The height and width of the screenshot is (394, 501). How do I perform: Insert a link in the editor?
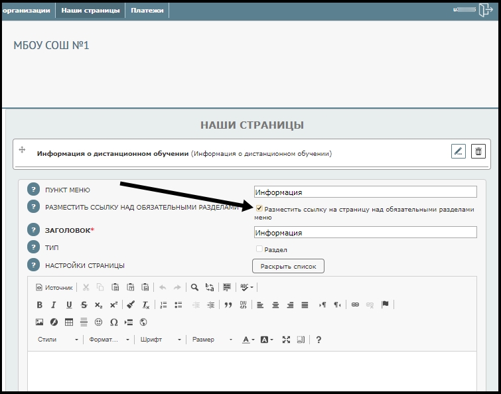355,305
